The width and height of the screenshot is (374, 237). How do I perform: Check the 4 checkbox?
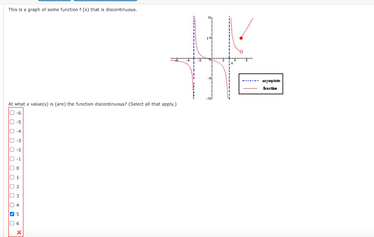coord(11,205)
